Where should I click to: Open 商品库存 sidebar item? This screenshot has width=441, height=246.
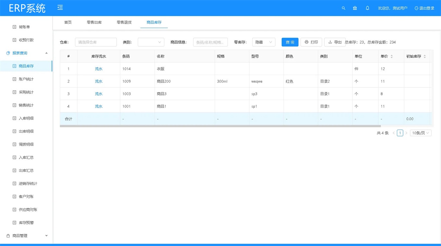pyautogui.click(x=26, y=66)
